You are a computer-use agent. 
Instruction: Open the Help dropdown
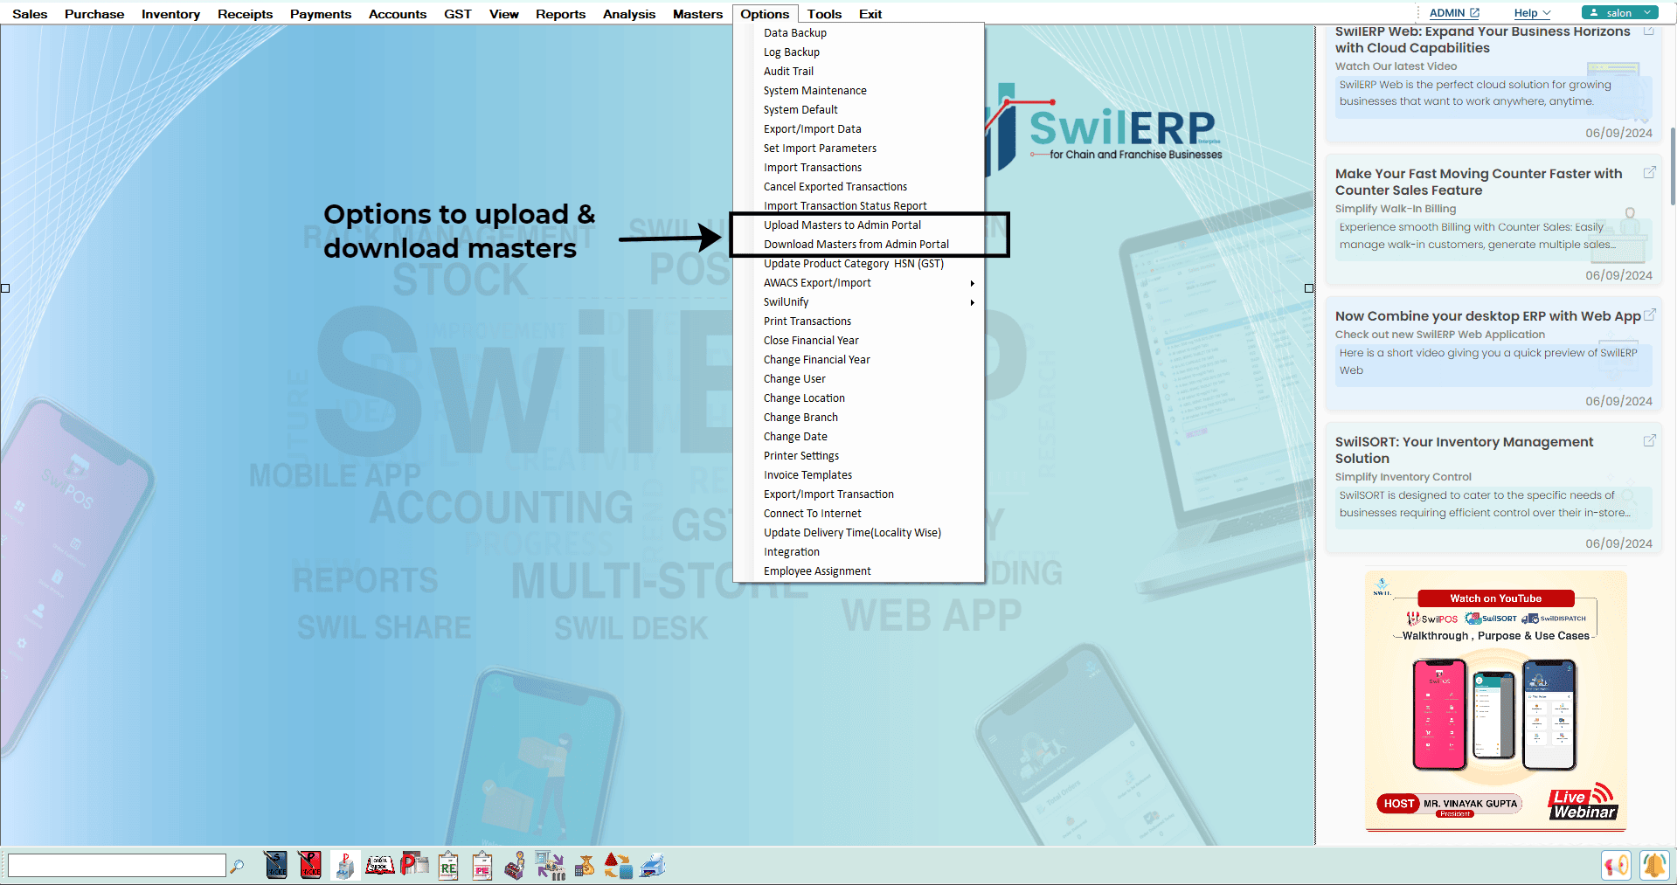pyautogui.click(x=1531, y=13)
